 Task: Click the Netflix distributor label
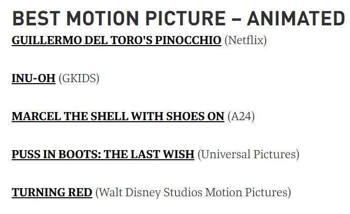(x=245, y=40)
